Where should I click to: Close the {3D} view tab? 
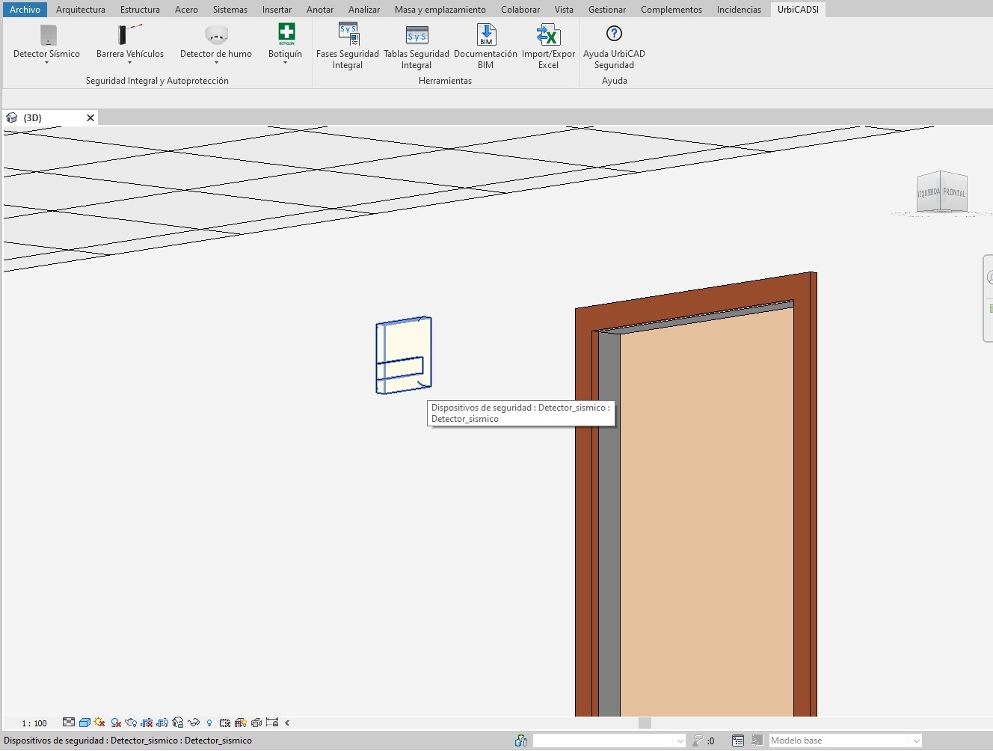[x=90, y=117]
